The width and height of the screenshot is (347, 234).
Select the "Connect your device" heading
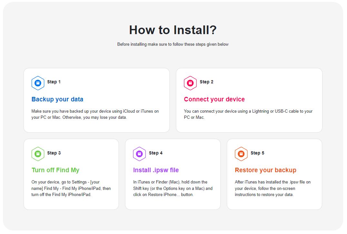(214, 99)
